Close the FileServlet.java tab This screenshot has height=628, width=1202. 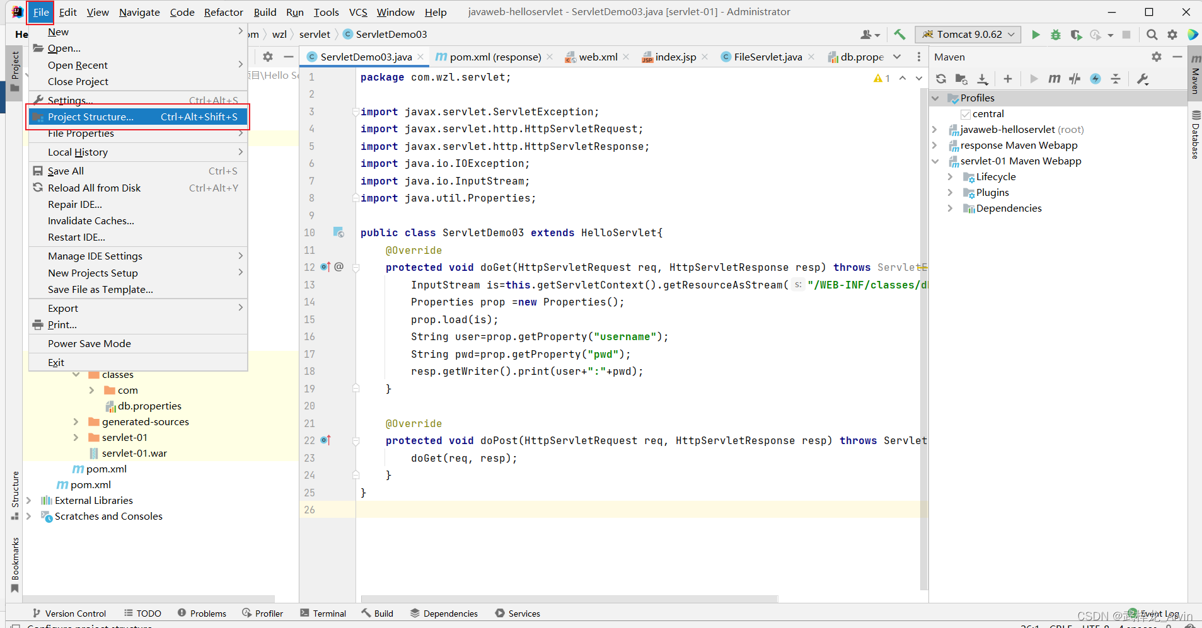pyautogui.click(x=812, y=57)
